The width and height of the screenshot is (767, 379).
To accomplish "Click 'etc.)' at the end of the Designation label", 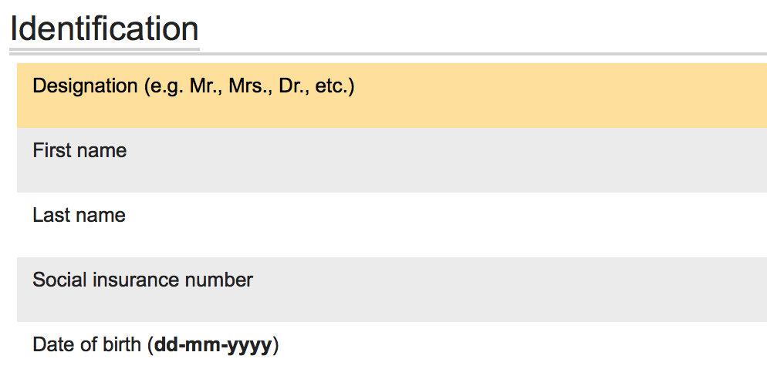I will pos(334,86).
